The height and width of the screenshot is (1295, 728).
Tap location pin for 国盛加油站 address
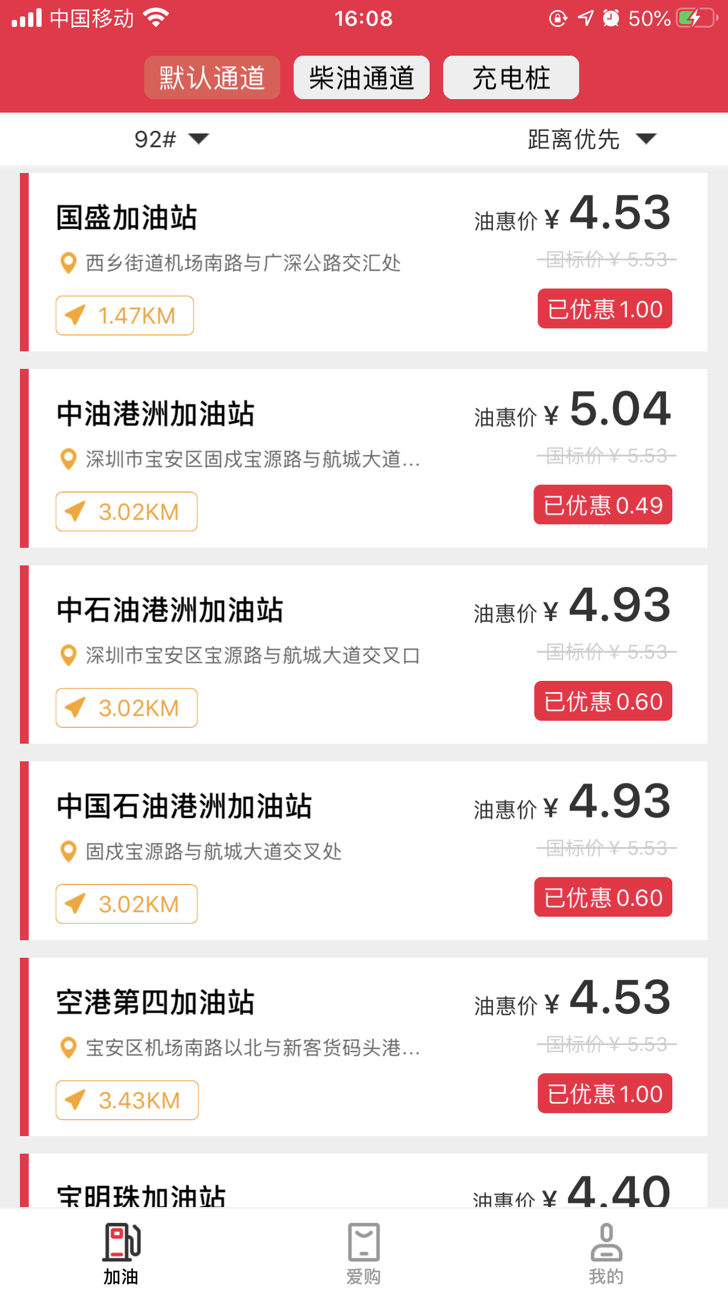(x=69, y=263)
